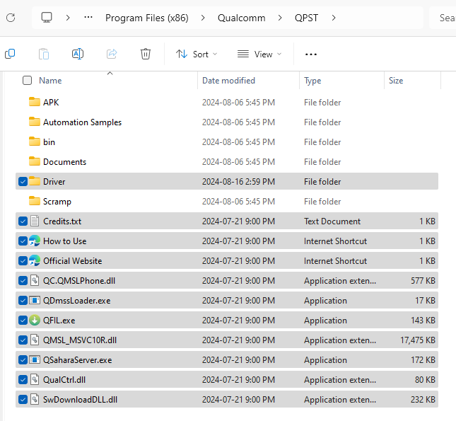Viewport: 456px width, 421px height.
Task: Click into the Search box
Action: 443,18
